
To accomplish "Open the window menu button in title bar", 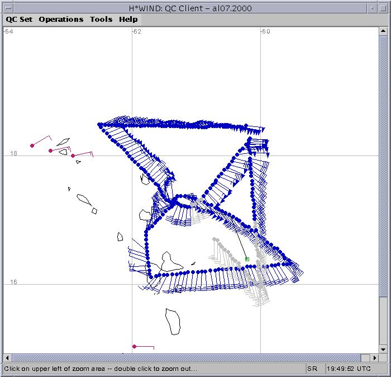I will [x=7, y=6].
